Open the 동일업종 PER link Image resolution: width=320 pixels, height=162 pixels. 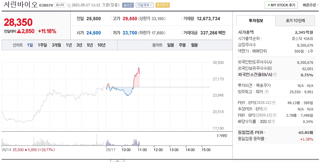[x=250, y=133]
